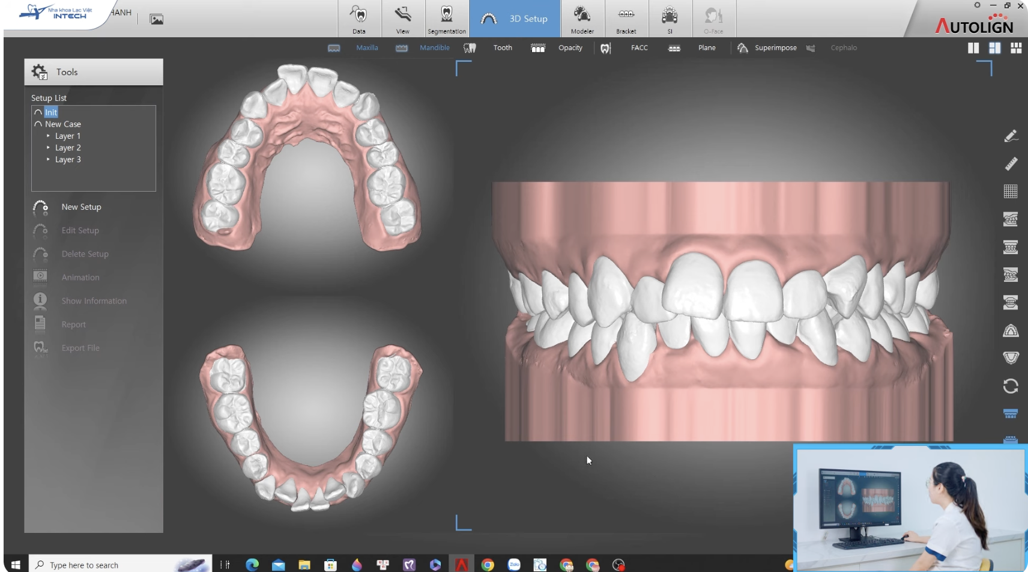Open the Segmentation module

[x=446, y=19]
